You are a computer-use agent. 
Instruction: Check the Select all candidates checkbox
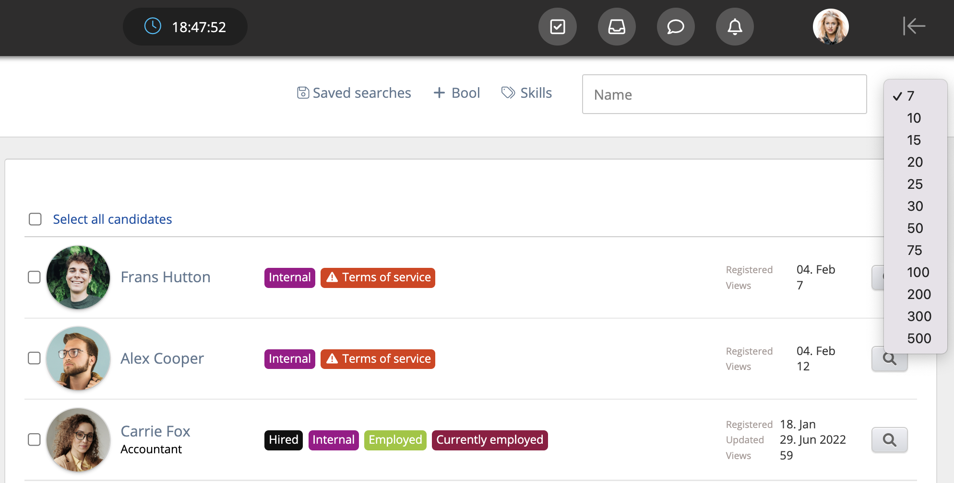(x=35, y=219)
